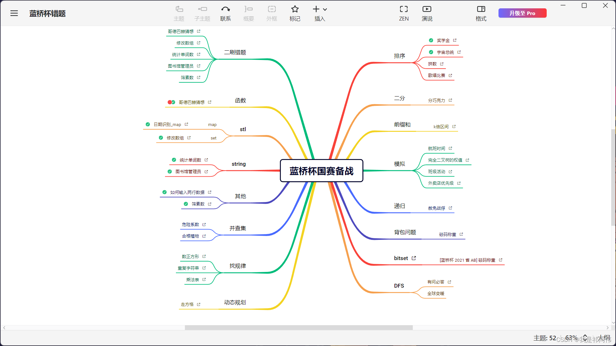The width and height of the screenshot is (616, 346).
Task: Toggle green check marker on 奖学金
Action: (431, 40)
